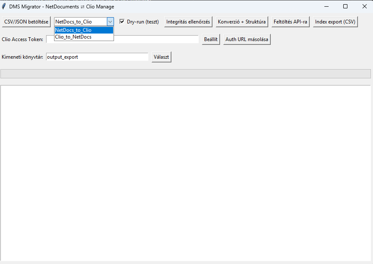Copy auth URL via Auth URL másolása
The width and height of the screenshot is (373, 264).
click(x=247, y=39)
